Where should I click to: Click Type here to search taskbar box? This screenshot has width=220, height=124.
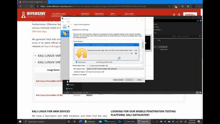coord(44,122)
